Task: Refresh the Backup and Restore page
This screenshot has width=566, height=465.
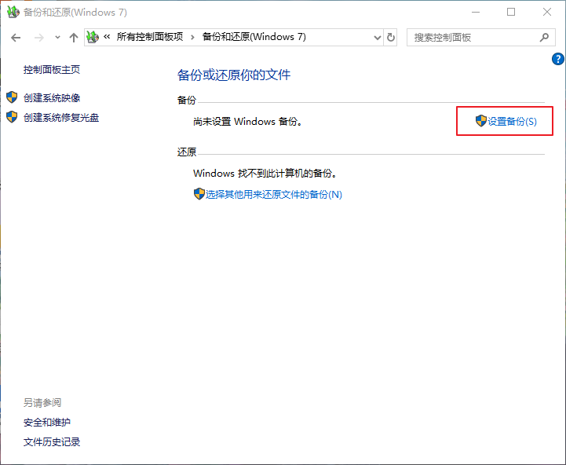Action: (x=391, y=38)
